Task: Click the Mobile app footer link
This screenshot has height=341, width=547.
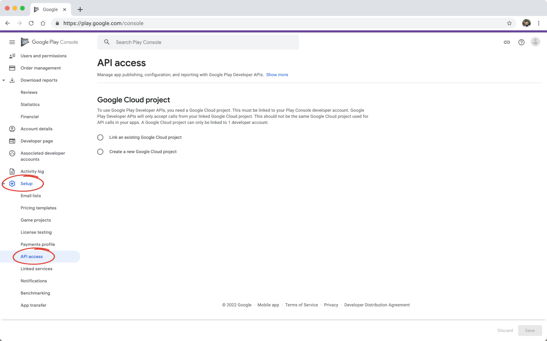Action: [x=268, y=305]
